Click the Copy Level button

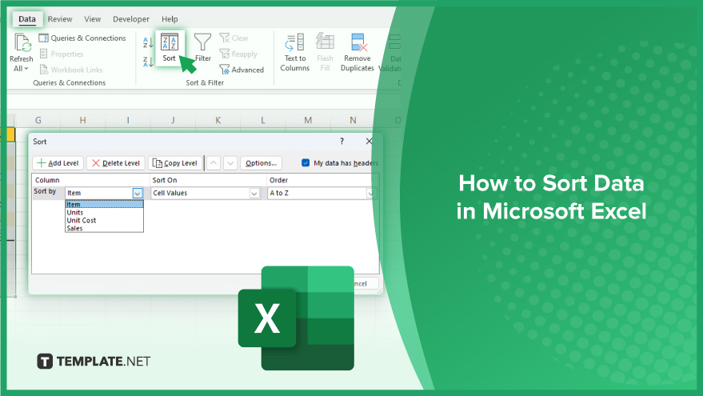[175, 163]
